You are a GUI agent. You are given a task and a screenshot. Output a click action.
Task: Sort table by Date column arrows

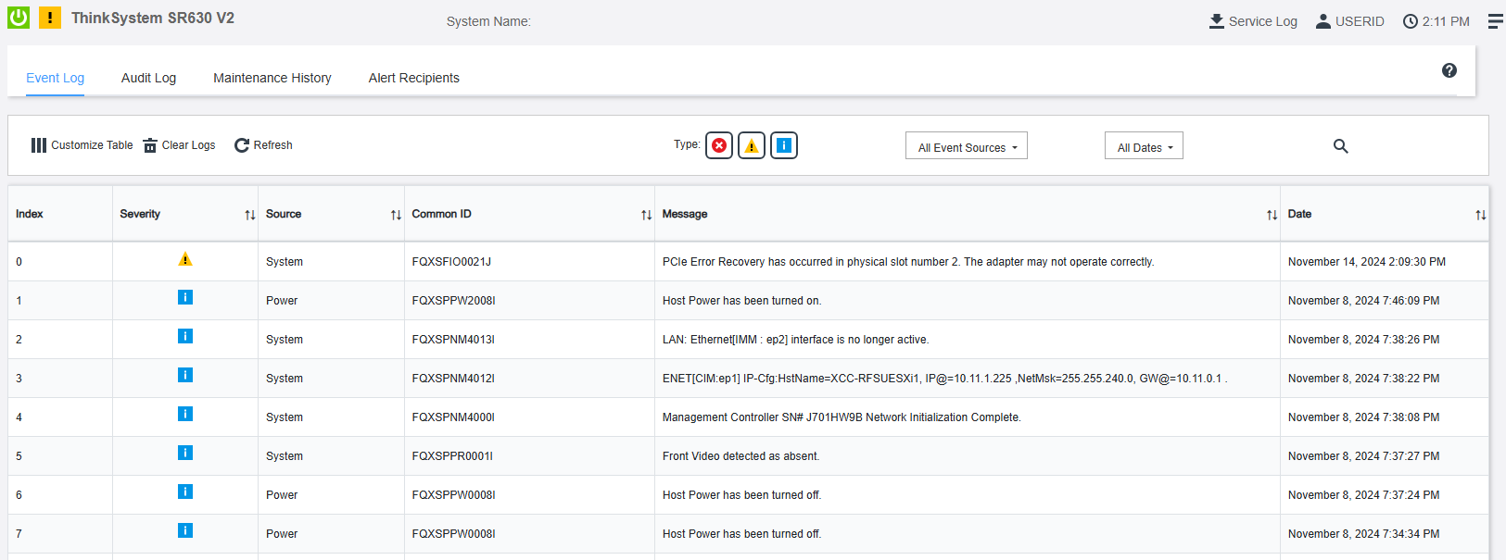[x=1480, y=215]
